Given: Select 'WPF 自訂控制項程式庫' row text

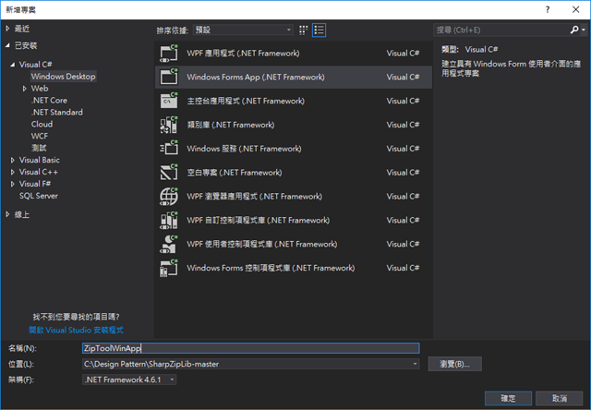Looking at the screenshot, I should (259, 221).
